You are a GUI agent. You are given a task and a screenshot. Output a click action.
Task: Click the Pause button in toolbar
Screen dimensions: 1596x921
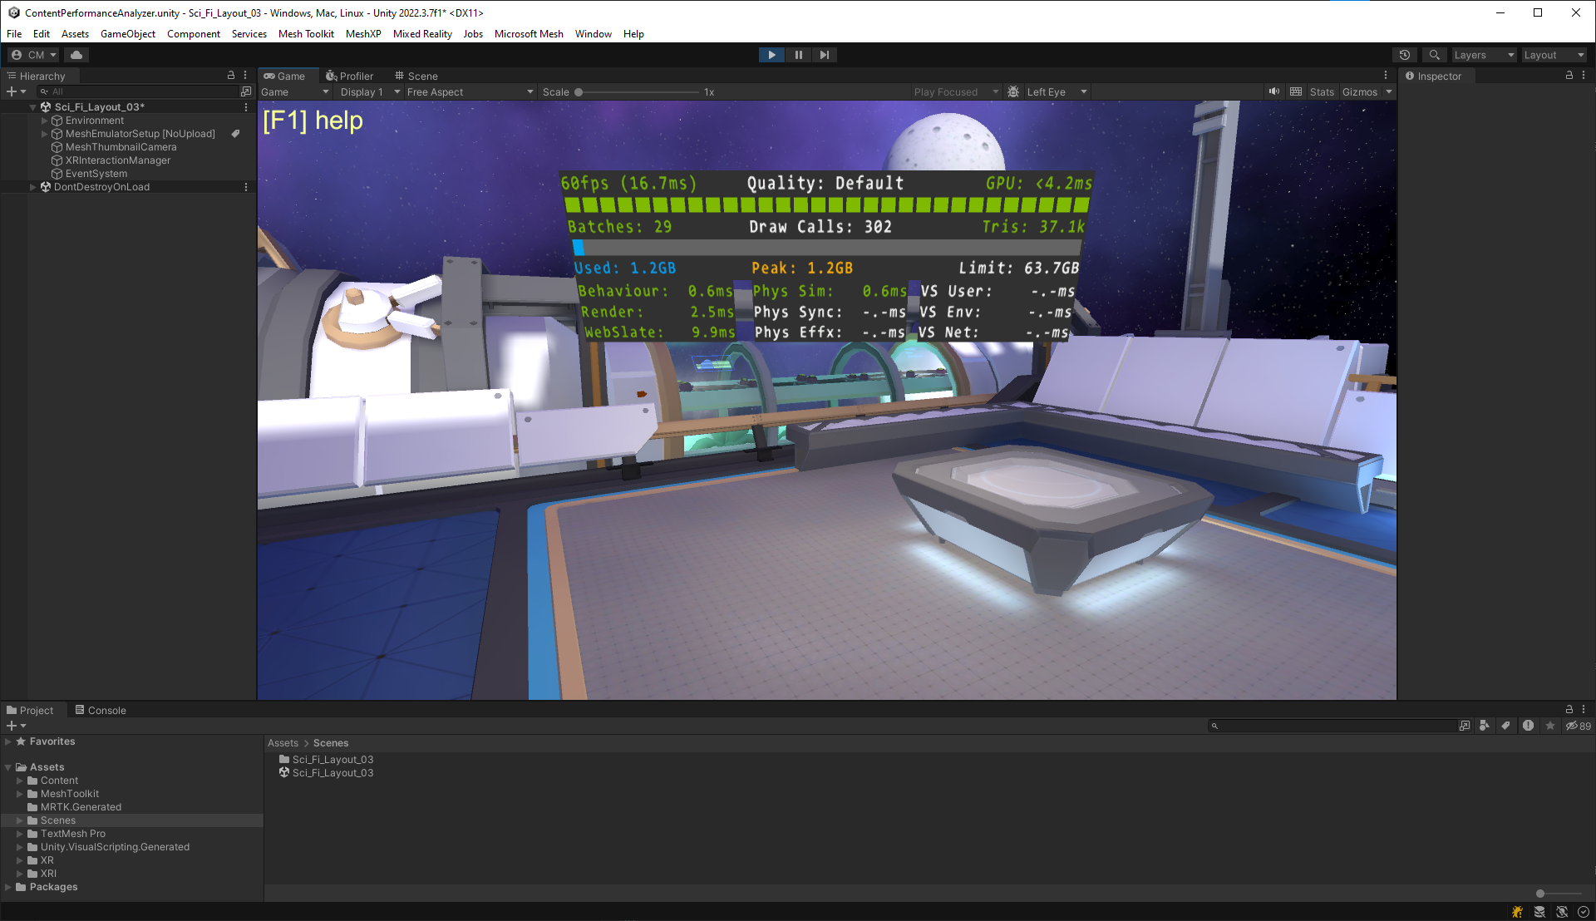click(x=798, y=54)
